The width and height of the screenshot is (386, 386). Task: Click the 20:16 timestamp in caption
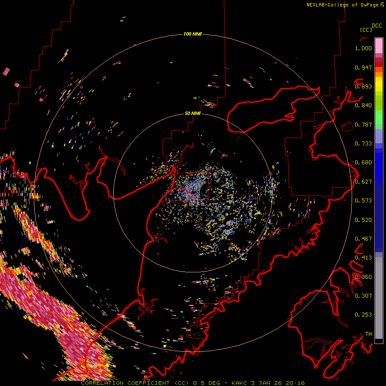coord(295,383)
